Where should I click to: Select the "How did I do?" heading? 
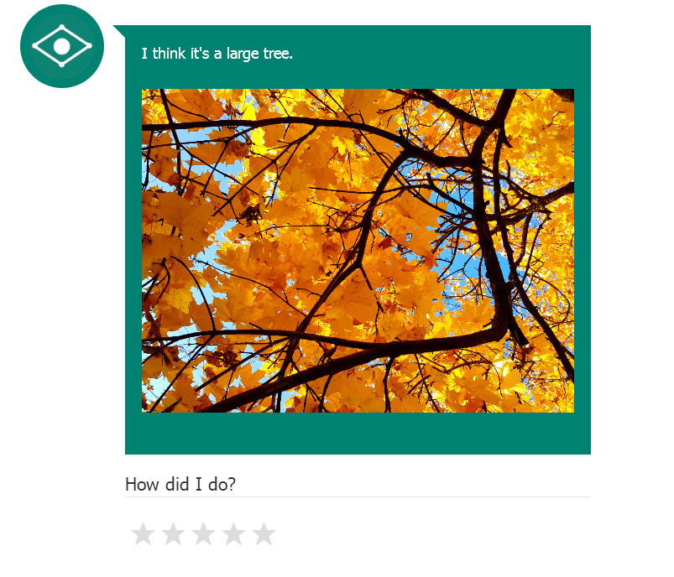coord(180,484)
